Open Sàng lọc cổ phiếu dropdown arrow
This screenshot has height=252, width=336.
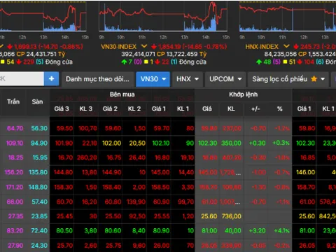(323, 79)
